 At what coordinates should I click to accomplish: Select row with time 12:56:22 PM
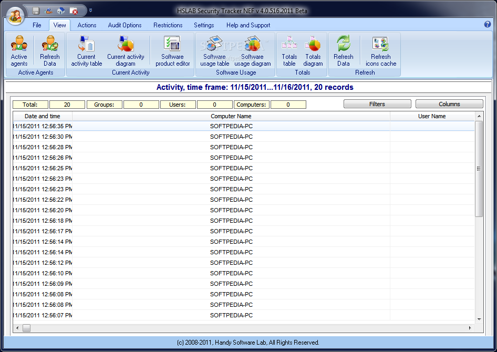click(x=244, y=200)
